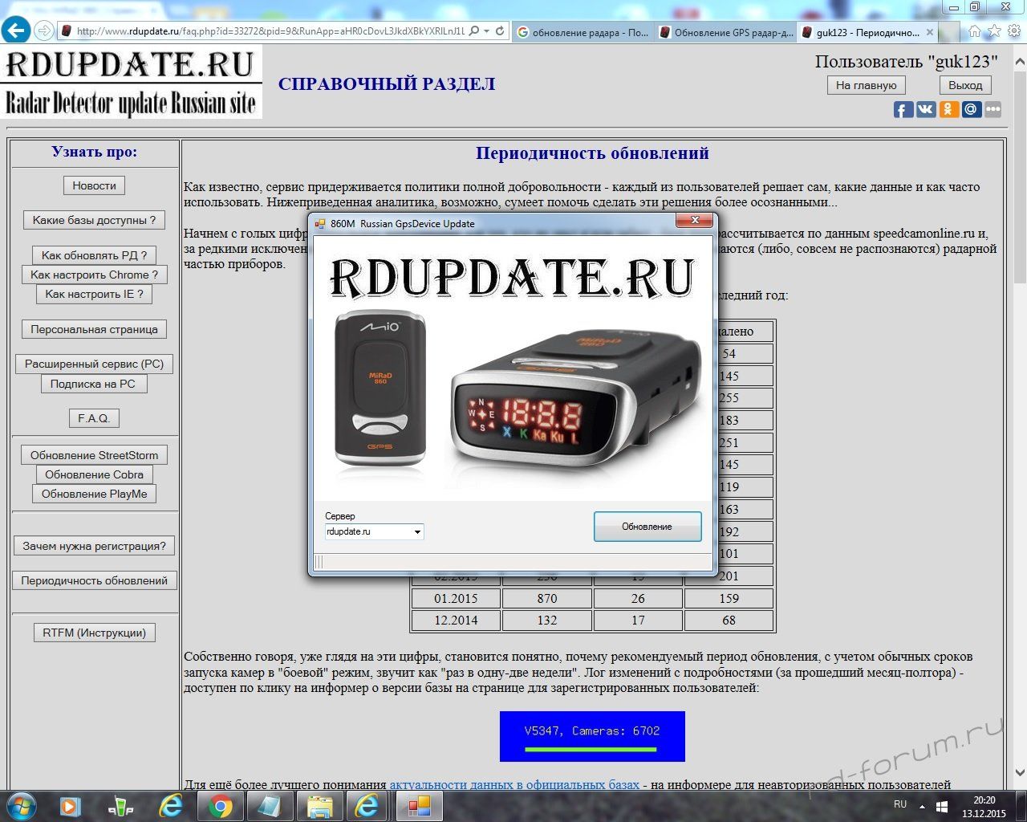The width and height of the screenshot is (1027, 822).
Task: Share the page via Facebook icon
Action: 903,109
